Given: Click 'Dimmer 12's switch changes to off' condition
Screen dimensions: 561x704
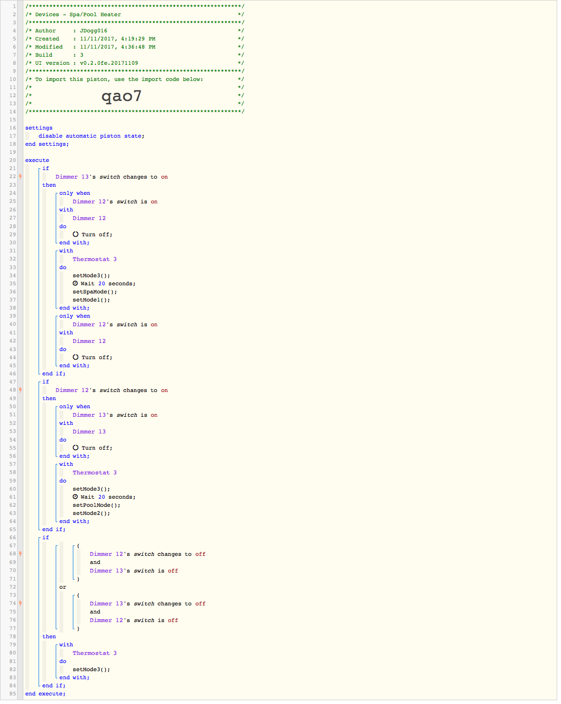Looking at the screenshot, I should tap(148, 554).
